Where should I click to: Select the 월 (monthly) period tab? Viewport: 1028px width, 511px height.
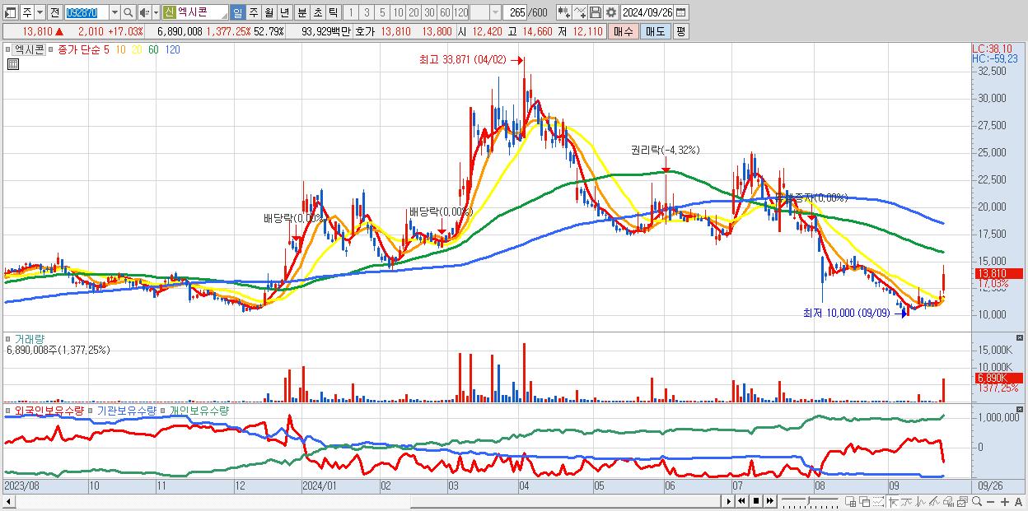tap(269, 12)
